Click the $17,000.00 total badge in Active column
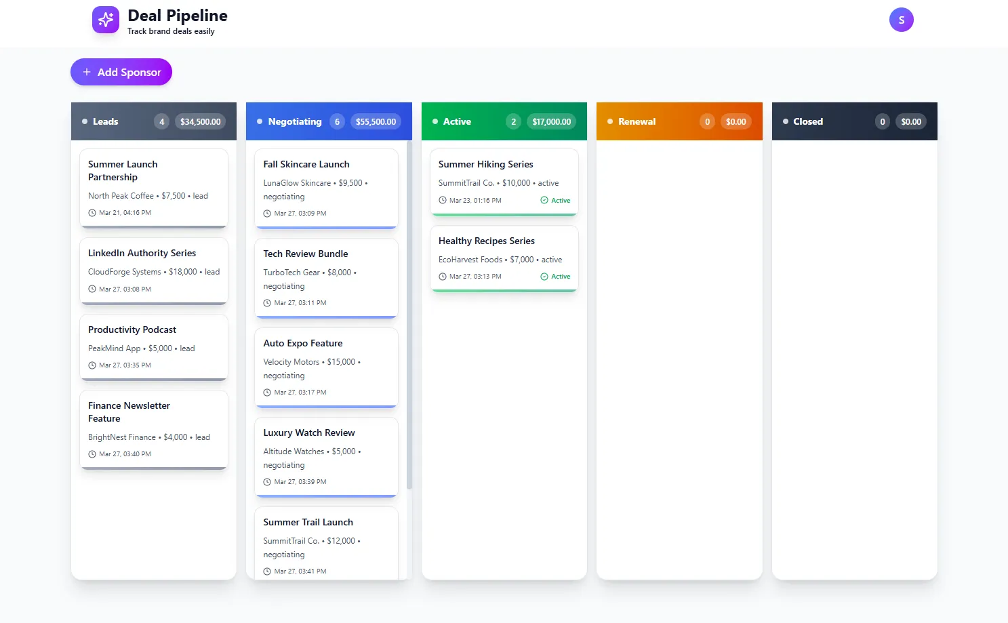The image size is (1008, 623). (x=551, y=122)
